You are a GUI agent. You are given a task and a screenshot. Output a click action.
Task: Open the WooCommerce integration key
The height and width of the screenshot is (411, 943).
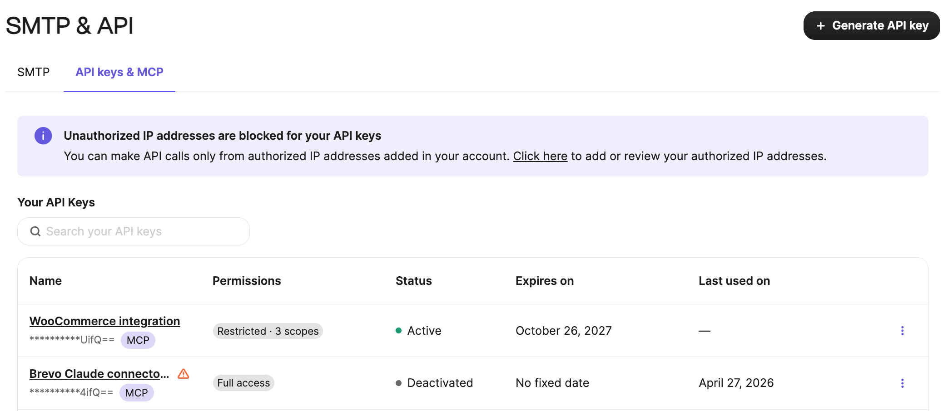click(105, 321)
